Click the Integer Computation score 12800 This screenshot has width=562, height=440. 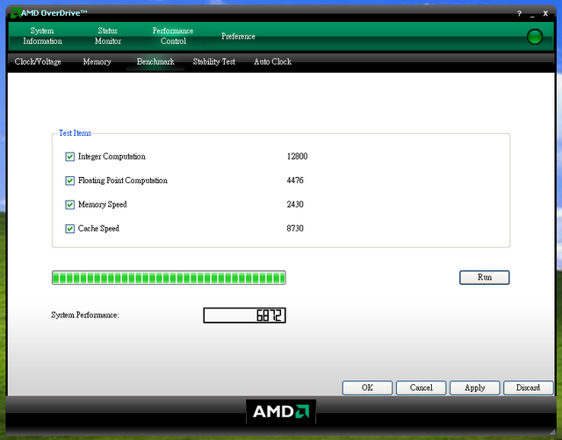coord(297,157)
